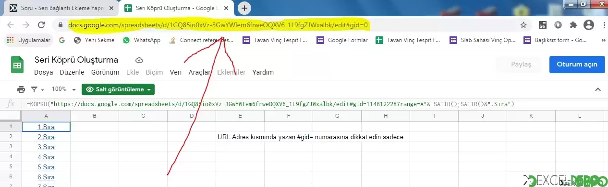Open the Uygulamalar apps shortcut

click(x=29, y=40)
